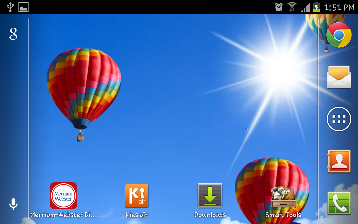Launch Merriam-Webster Dictionary app
This screenshot has width=358, height=224.
point(63,196)
